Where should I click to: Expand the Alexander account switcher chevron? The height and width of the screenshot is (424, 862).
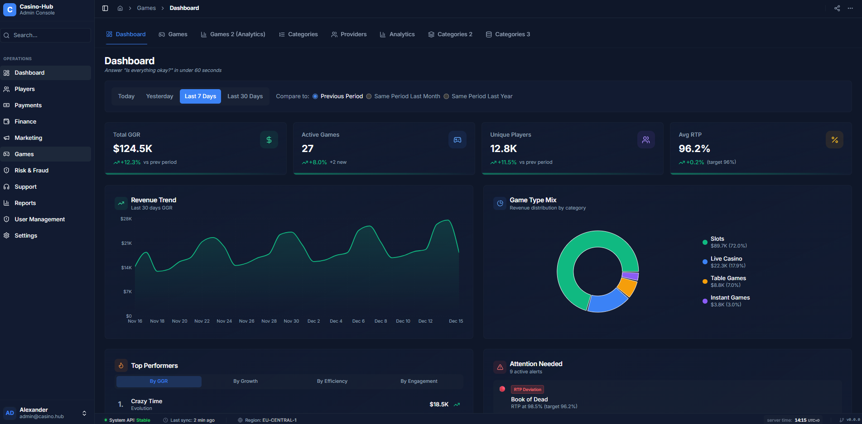[x=84, y=413]
